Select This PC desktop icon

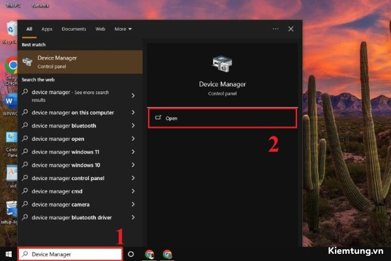pos(13,5)
